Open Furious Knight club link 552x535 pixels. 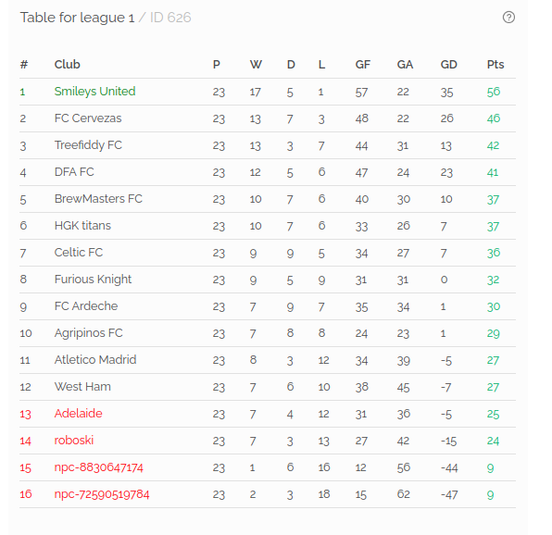[x=93, y=280]
